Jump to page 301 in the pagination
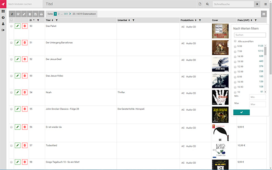Image resolution: width=272 pixels, height=170 pixels. tap(65, 14)
